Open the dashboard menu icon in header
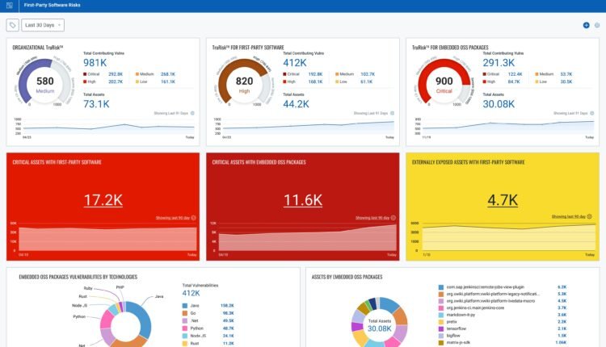This screenshot has width=606, height=347. [x=10, y=6]
